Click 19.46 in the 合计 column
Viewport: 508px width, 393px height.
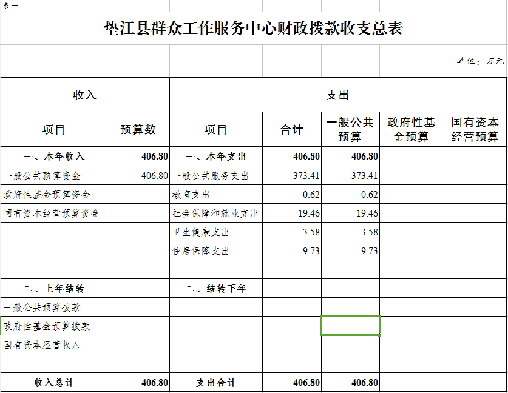[292, 213]
